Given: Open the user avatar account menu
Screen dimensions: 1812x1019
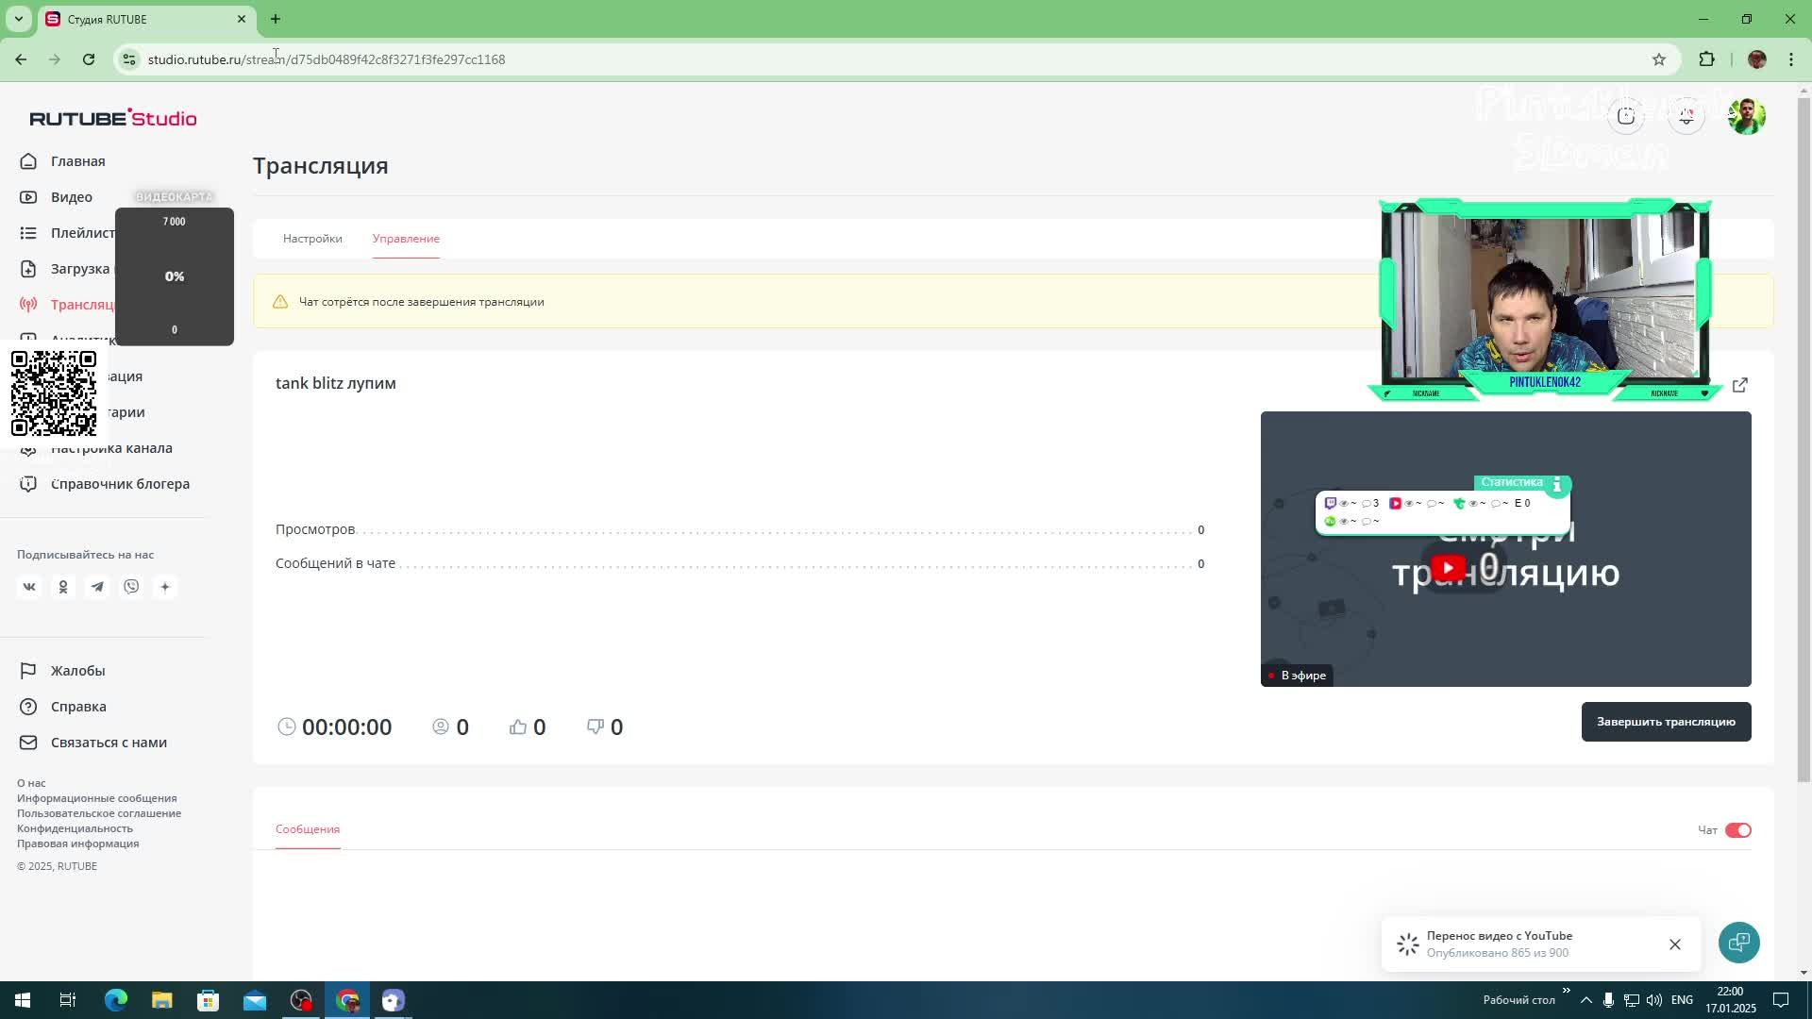Looking at the screenshot, I should point(1747,116).
